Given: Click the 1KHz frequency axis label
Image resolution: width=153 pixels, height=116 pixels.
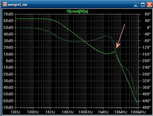Looking at the screenshot, I should click(x=50, y=112).
